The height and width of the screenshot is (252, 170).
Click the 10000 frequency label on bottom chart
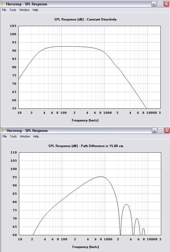pyautogui.click(x=152, y=239)
